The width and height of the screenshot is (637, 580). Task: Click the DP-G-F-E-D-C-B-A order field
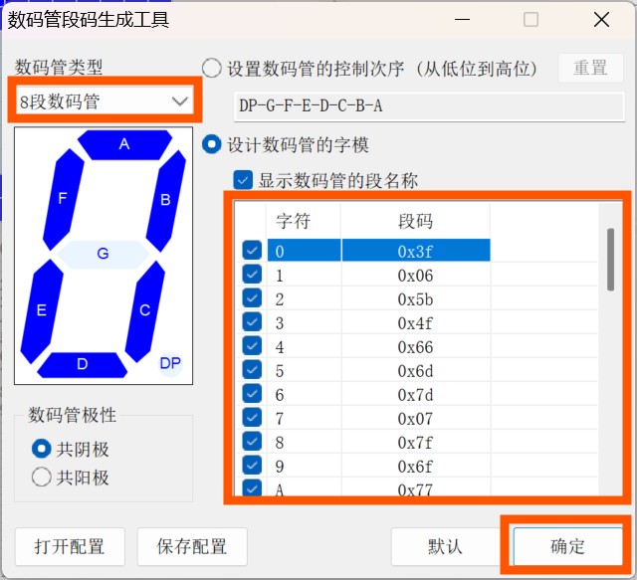click(x=429, y=106)
